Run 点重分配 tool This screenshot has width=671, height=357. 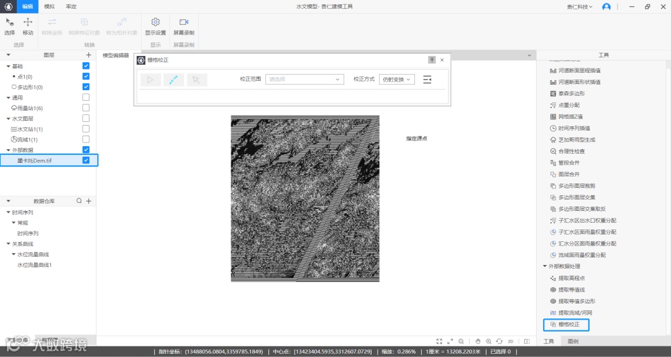(x=564, y=105)
